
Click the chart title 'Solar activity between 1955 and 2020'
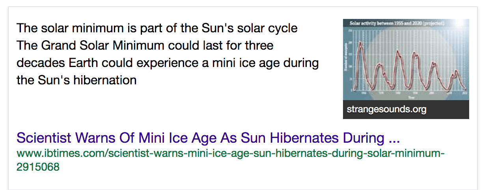[394, 23]
